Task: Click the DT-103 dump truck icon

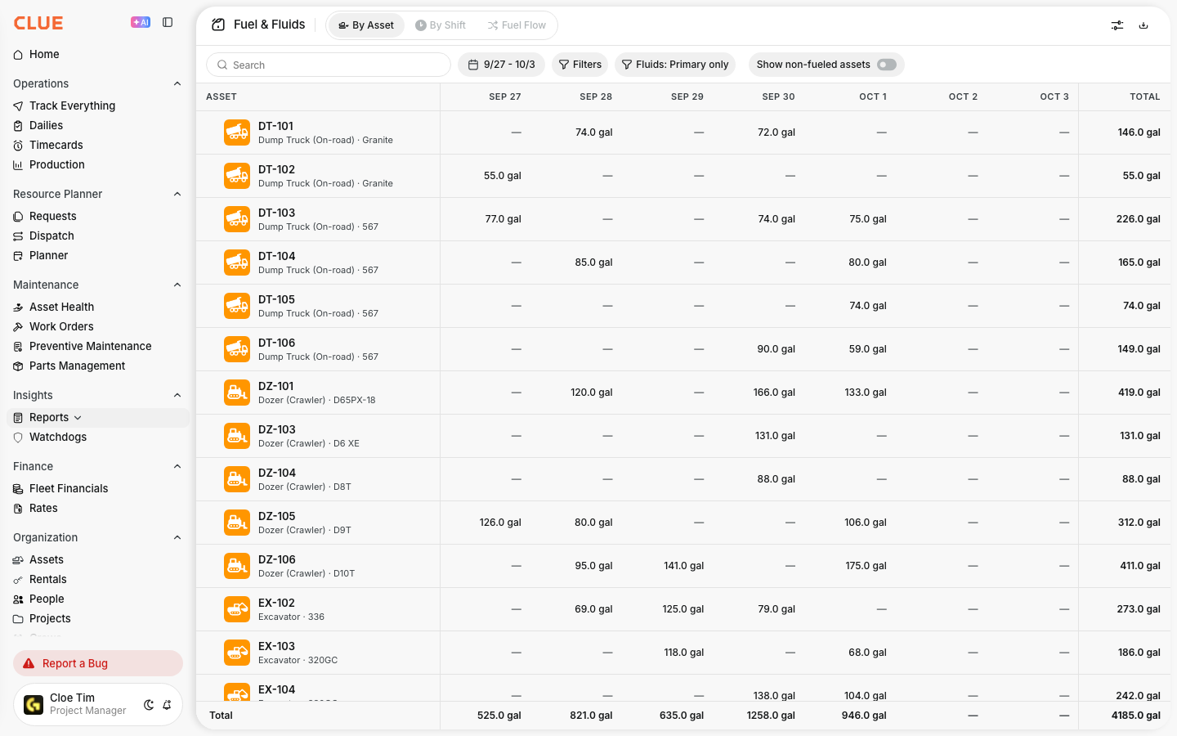Action: pyautogui.click(x=237, y=219)
